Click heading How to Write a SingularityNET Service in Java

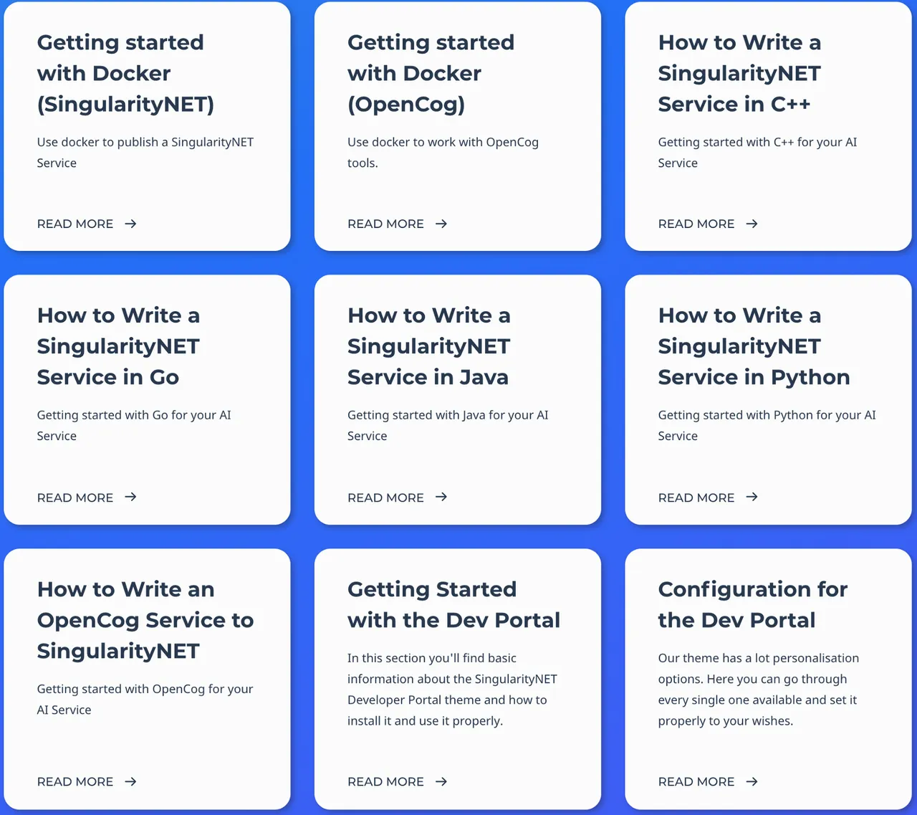click(428, 346)
